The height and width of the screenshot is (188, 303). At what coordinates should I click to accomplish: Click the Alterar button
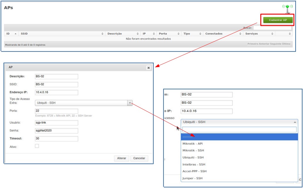pos(121,158)
